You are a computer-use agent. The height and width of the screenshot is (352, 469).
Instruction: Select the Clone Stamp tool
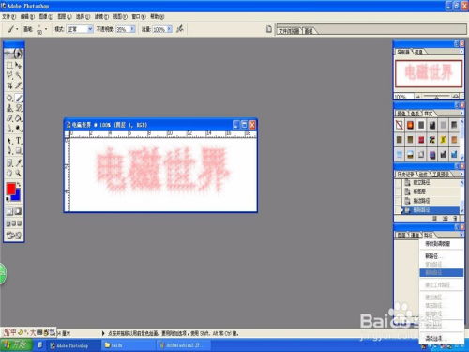(9, 108)
